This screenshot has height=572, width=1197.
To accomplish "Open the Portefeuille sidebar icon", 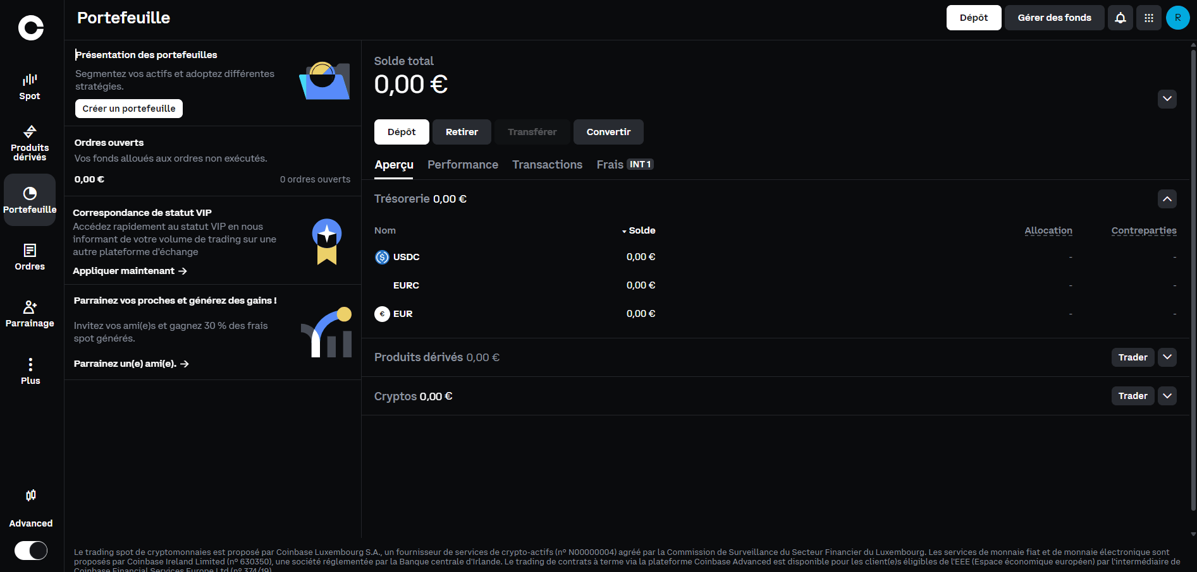I will tap(29, 199).
